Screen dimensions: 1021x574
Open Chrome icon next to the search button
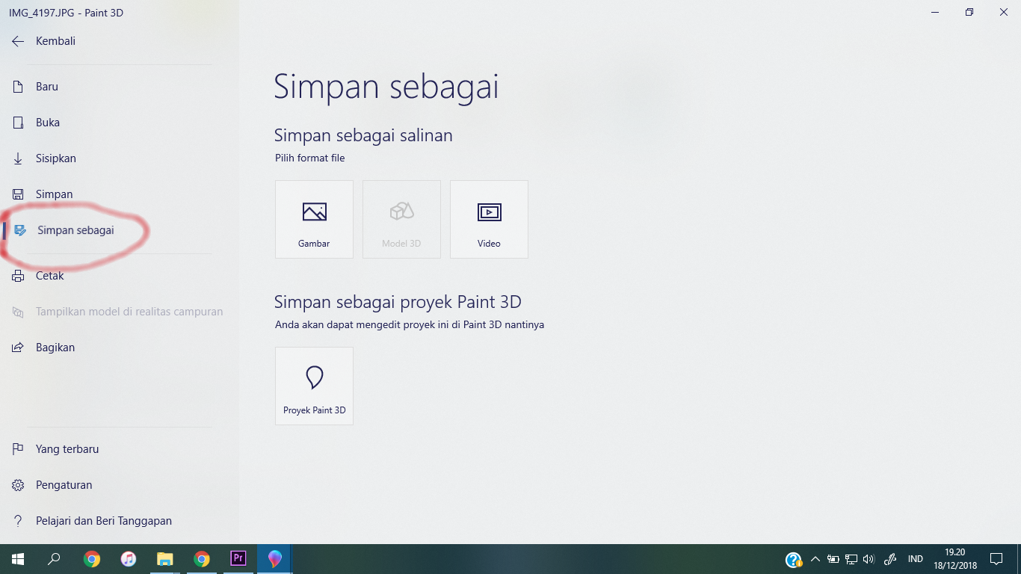point(92,559)
